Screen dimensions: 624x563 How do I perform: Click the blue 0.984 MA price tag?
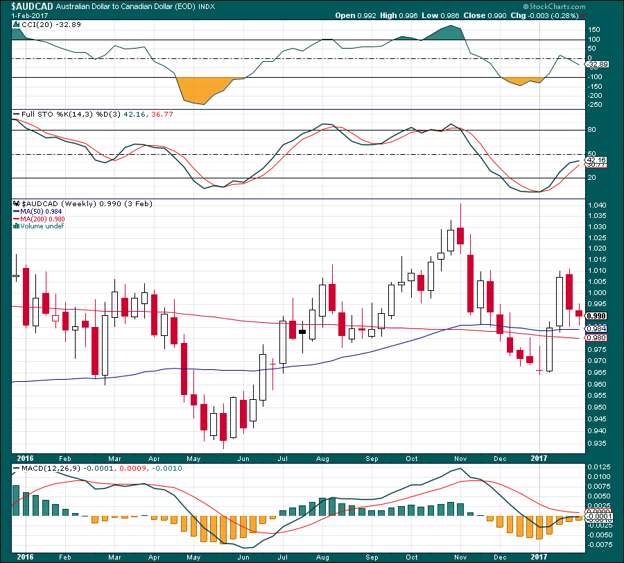(x=597, y=329)
